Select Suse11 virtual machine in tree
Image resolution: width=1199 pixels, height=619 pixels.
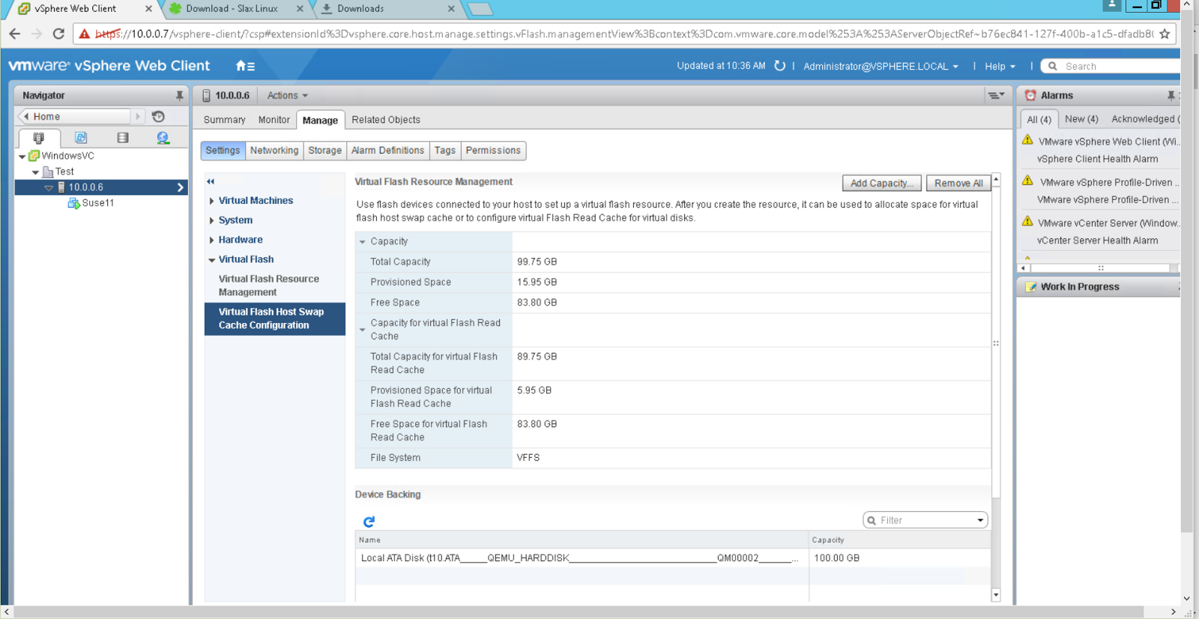point(98,203)
